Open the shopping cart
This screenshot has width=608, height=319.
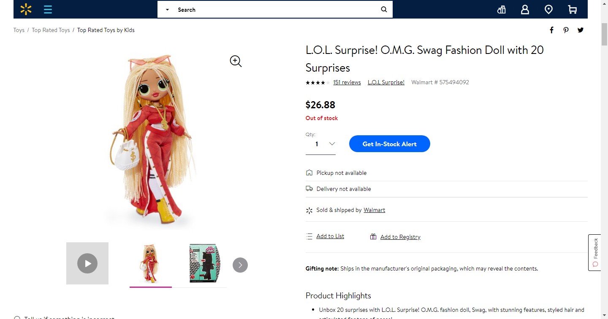572,10
